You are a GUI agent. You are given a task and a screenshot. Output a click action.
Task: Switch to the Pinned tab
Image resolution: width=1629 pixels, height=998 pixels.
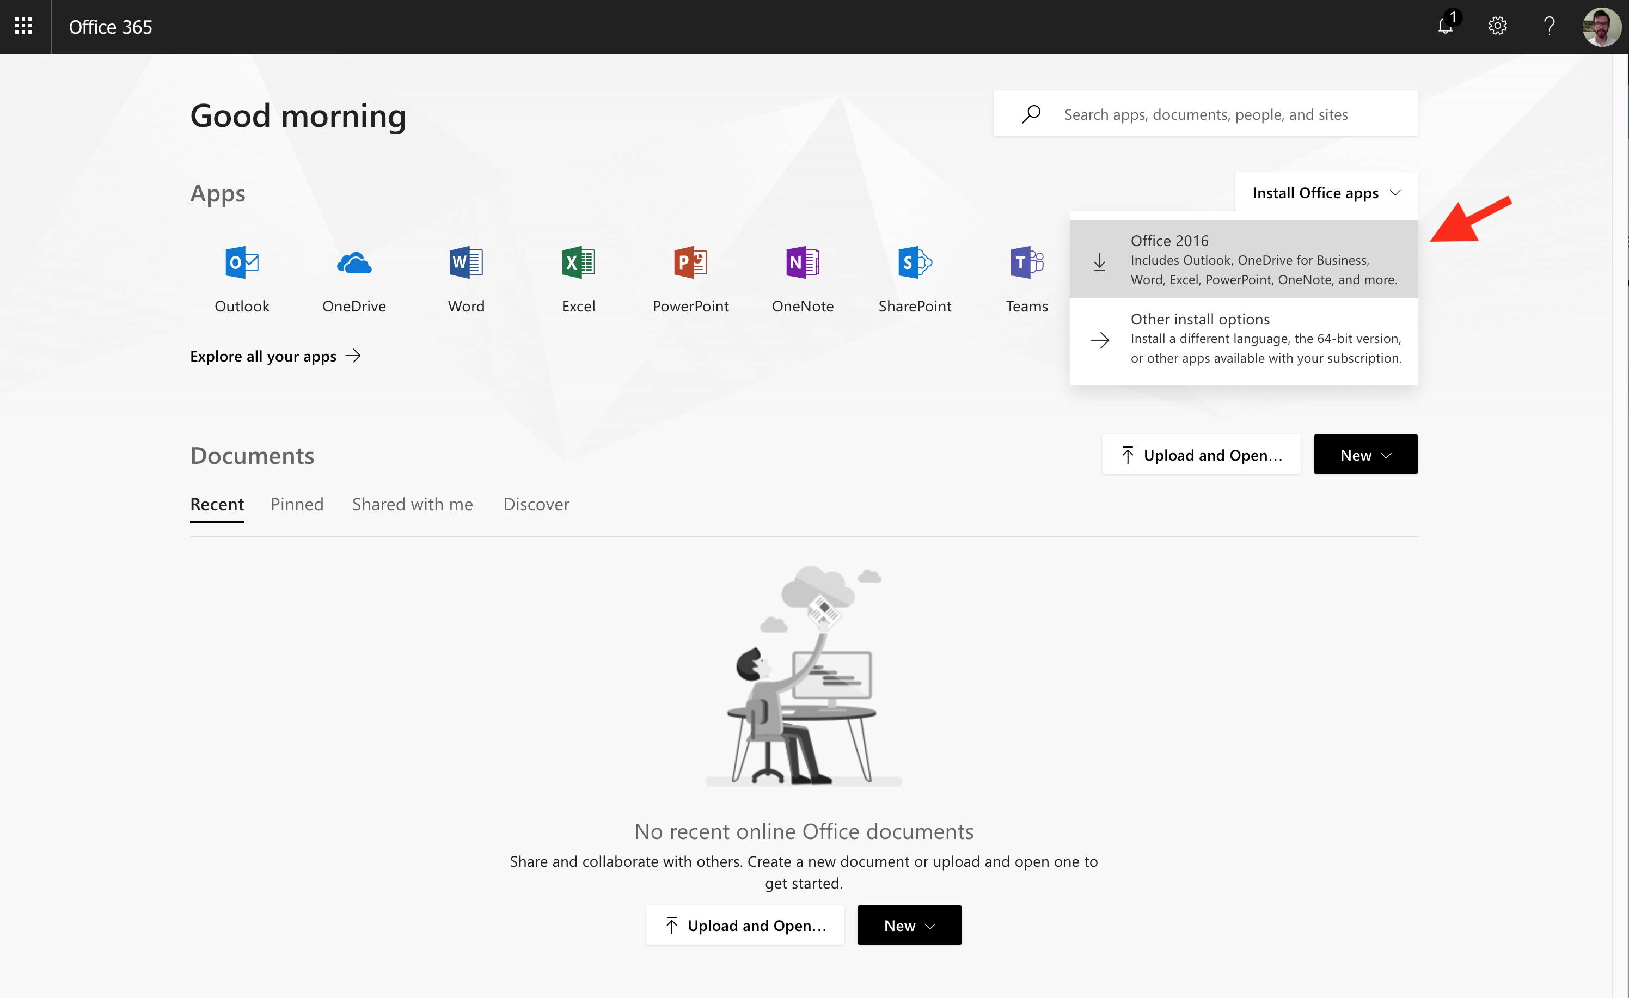point(297,504)
